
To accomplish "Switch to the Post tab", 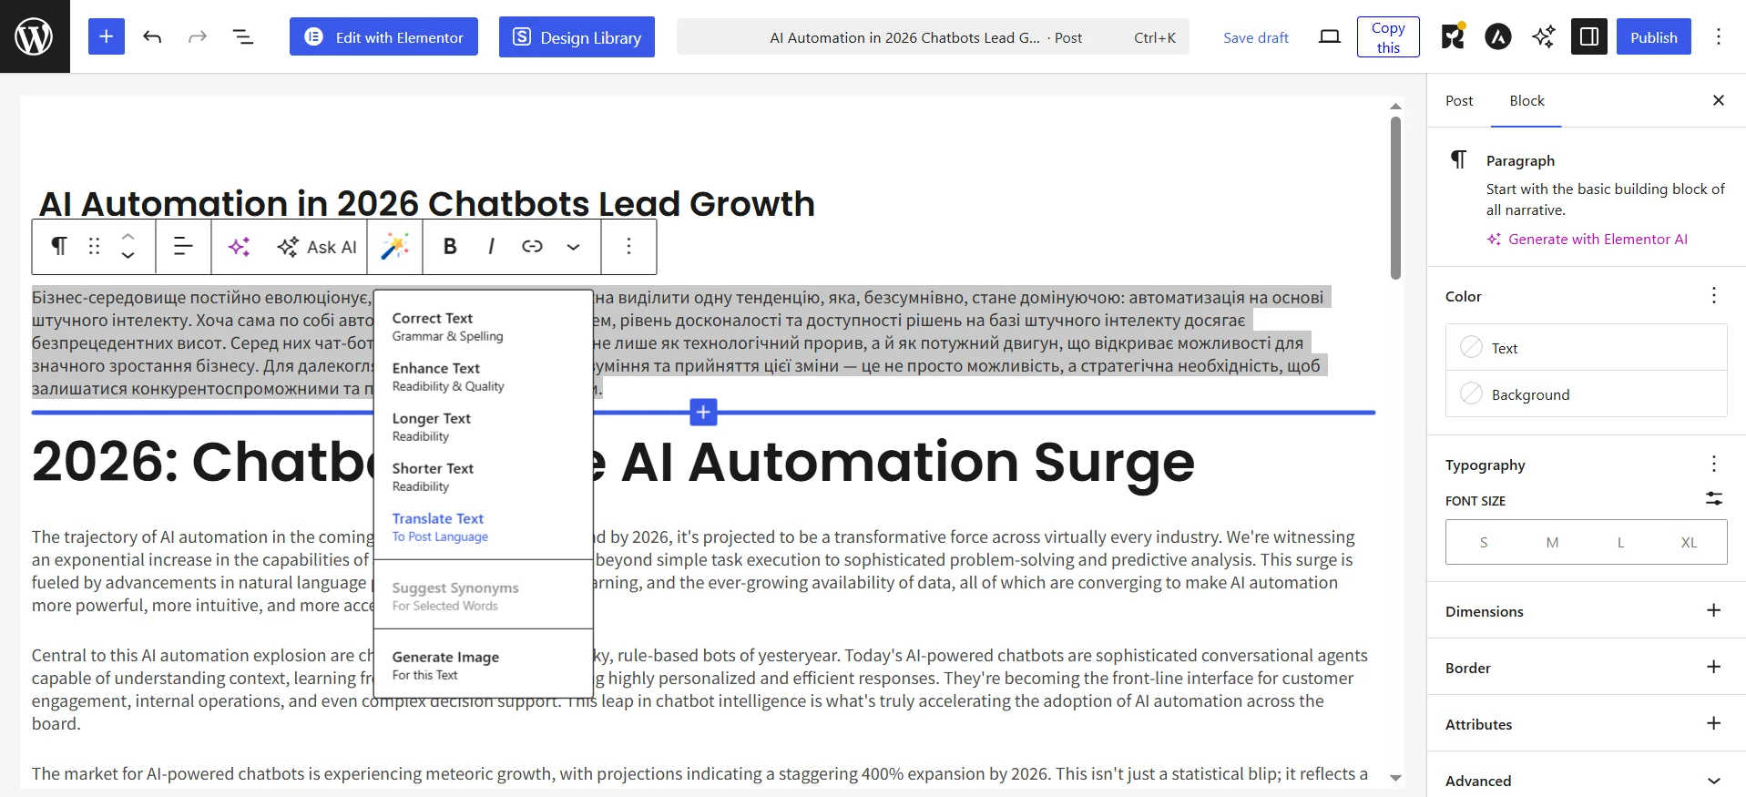I will 1459,100.
